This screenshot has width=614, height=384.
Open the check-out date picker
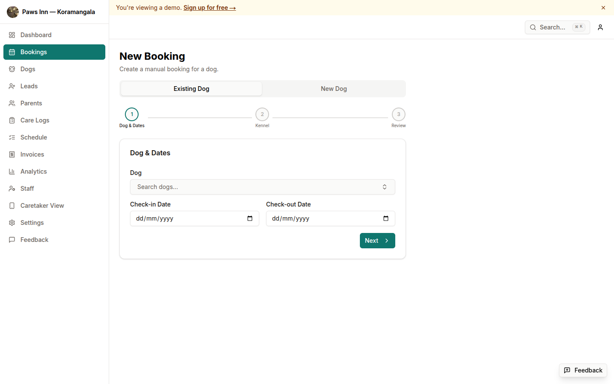(x=385, y=218)
